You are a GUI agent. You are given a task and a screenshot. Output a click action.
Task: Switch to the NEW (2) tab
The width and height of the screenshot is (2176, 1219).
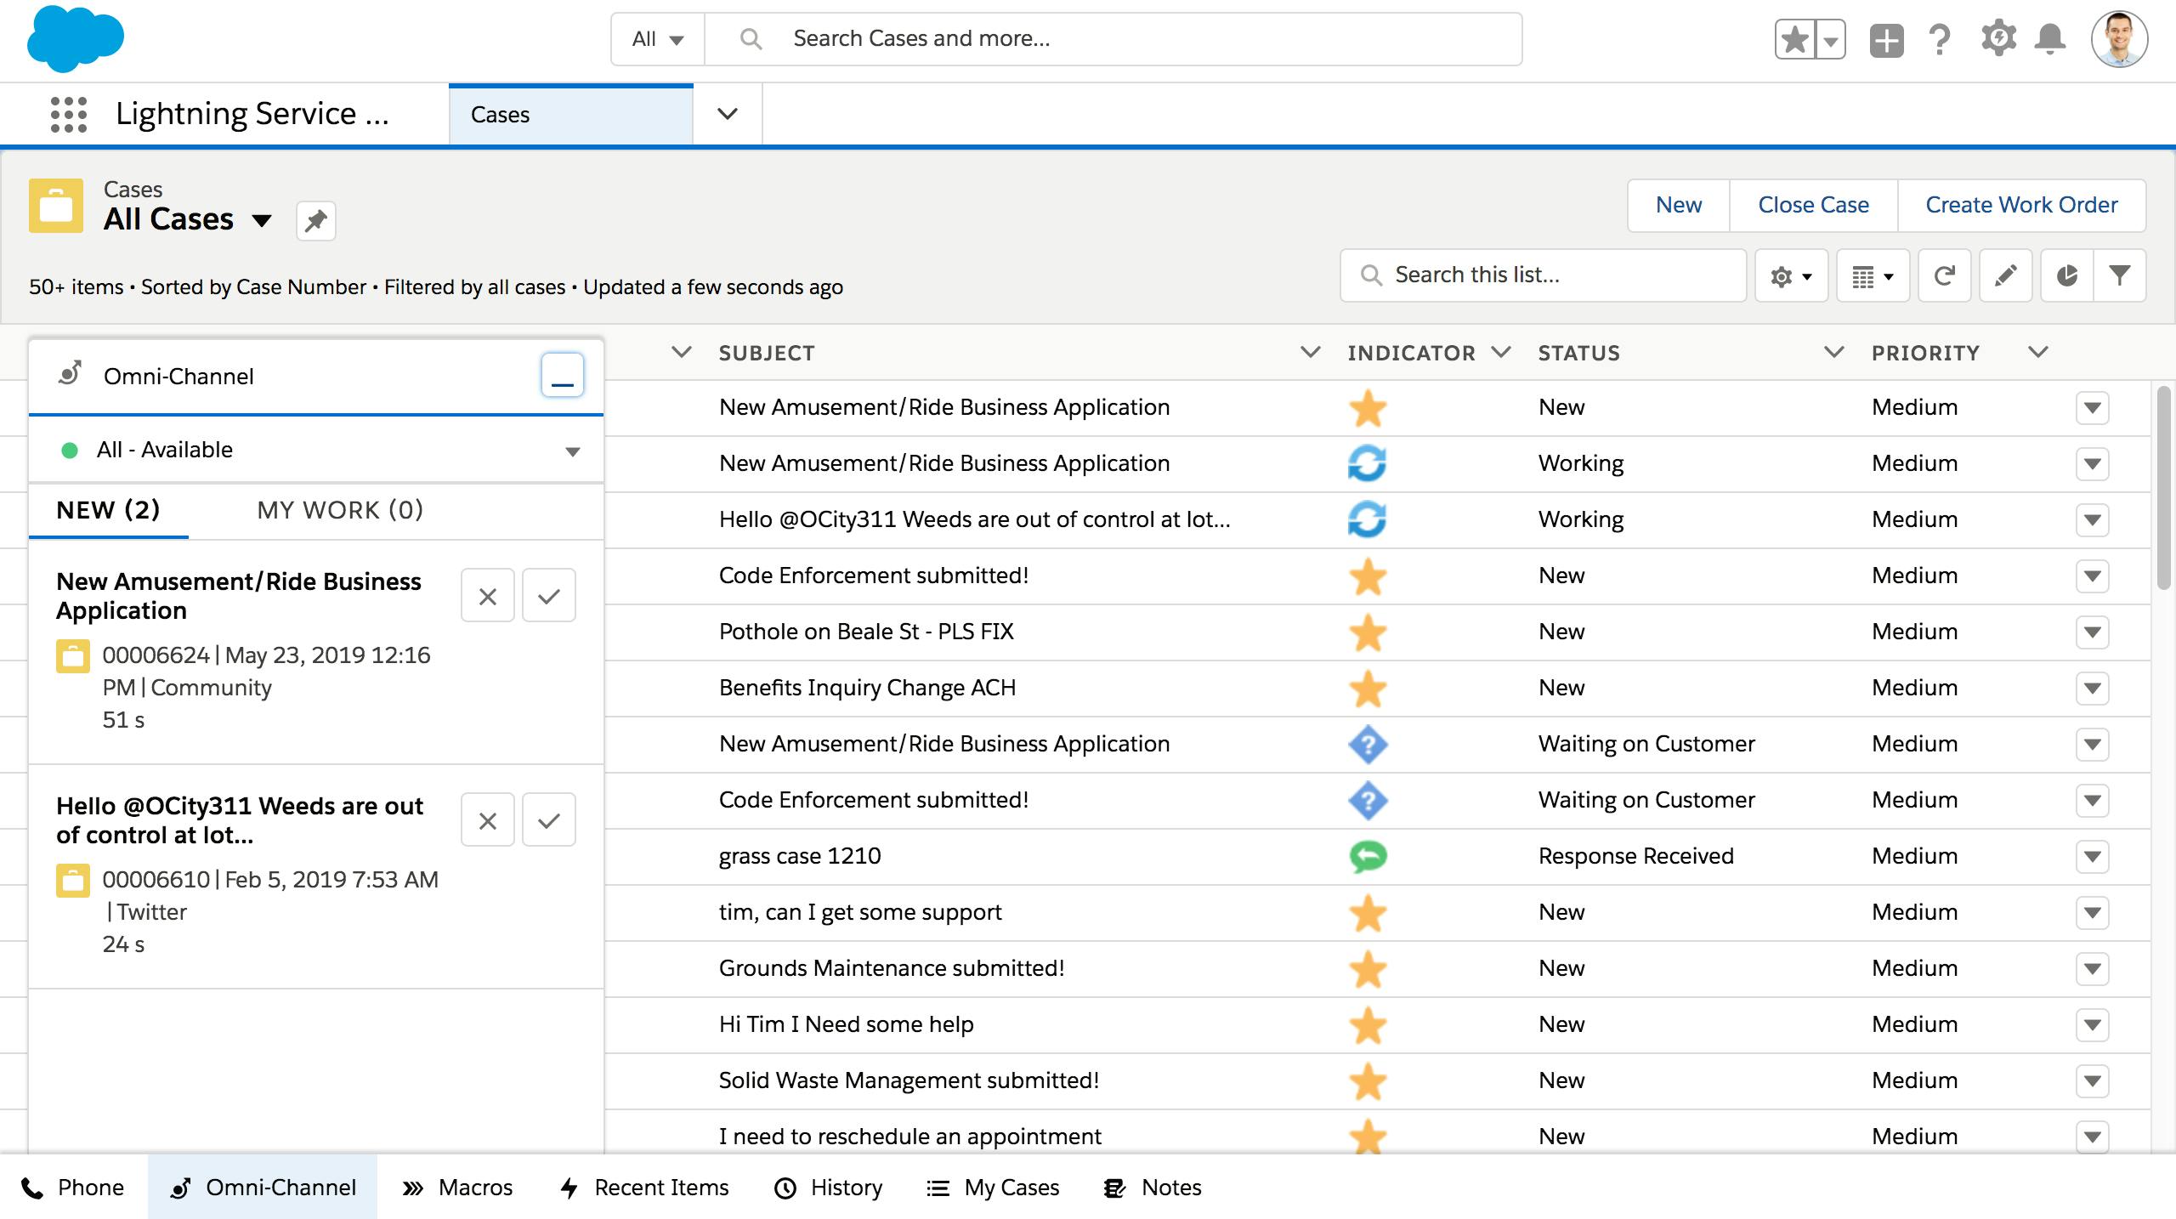click(108, 510)
